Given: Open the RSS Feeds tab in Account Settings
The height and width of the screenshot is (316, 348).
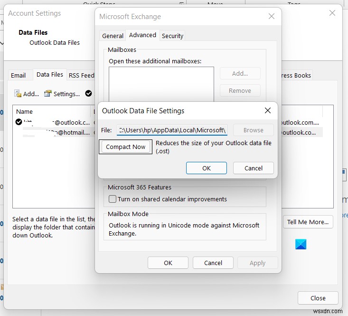Looking at the screenshot, I should (x=81, y=75).
